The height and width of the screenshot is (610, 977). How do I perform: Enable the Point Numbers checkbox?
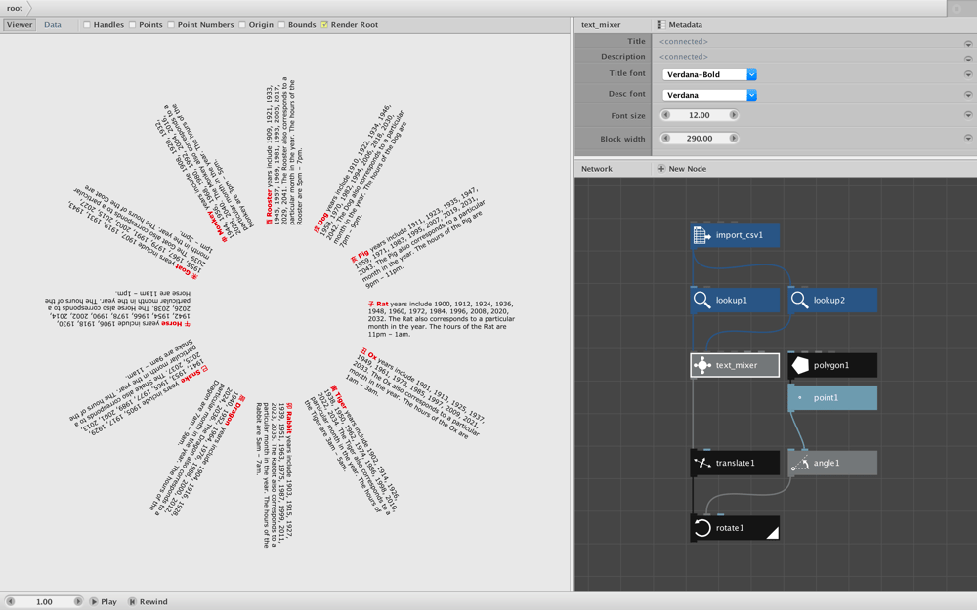tap(171, 25)
